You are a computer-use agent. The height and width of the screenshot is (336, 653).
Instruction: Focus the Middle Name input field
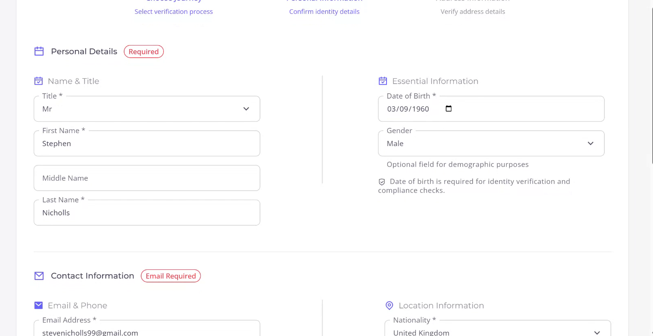(147, 178)
